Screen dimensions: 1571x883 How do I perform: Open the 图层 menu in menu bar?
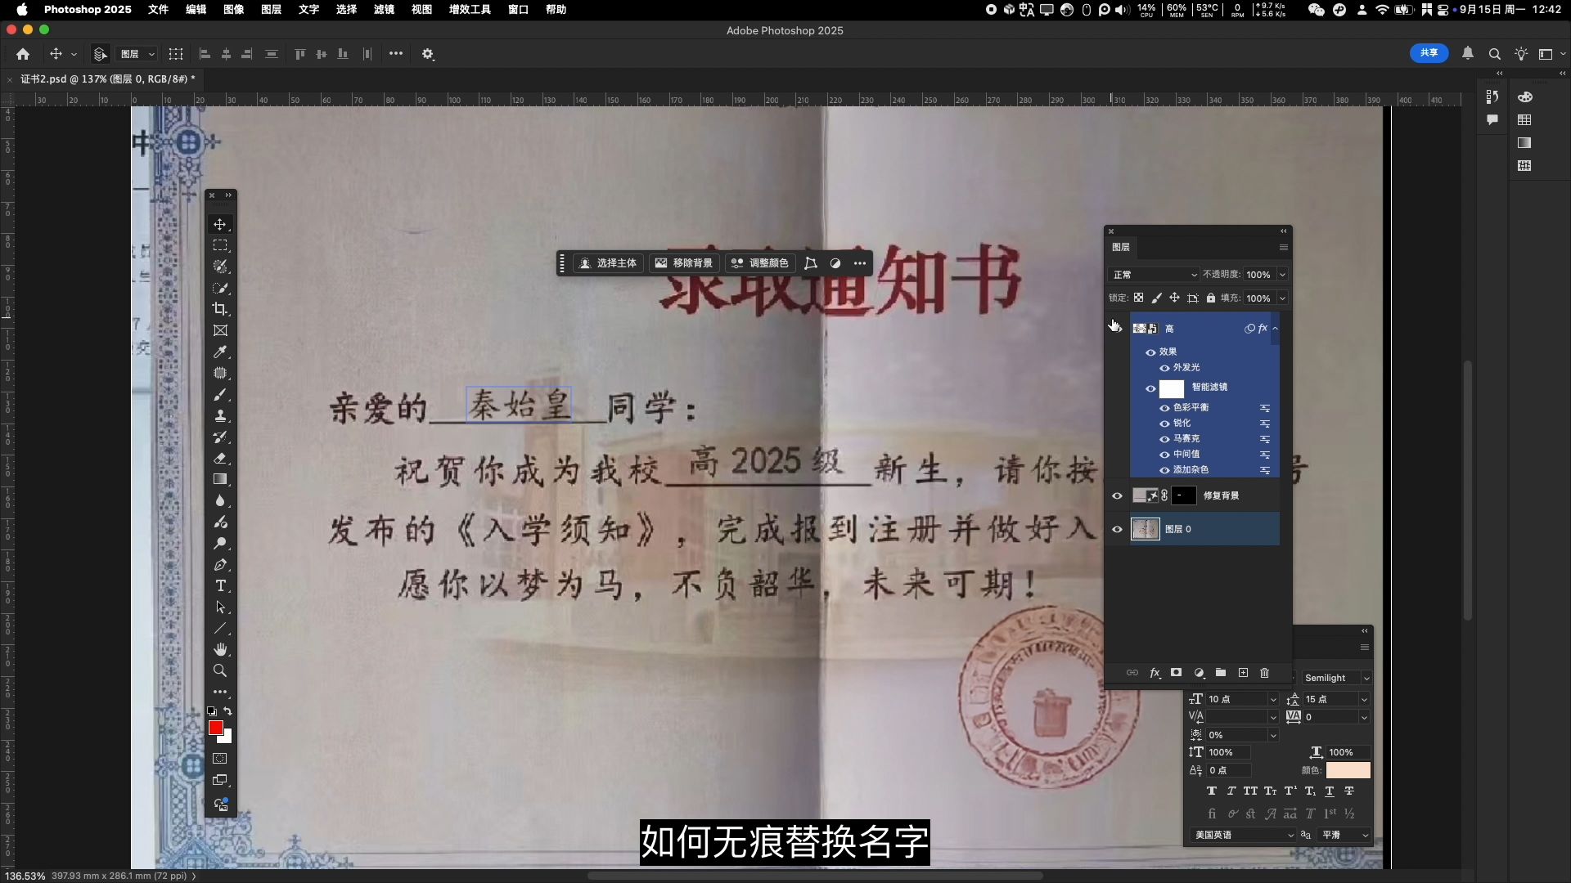click(271, 9)
